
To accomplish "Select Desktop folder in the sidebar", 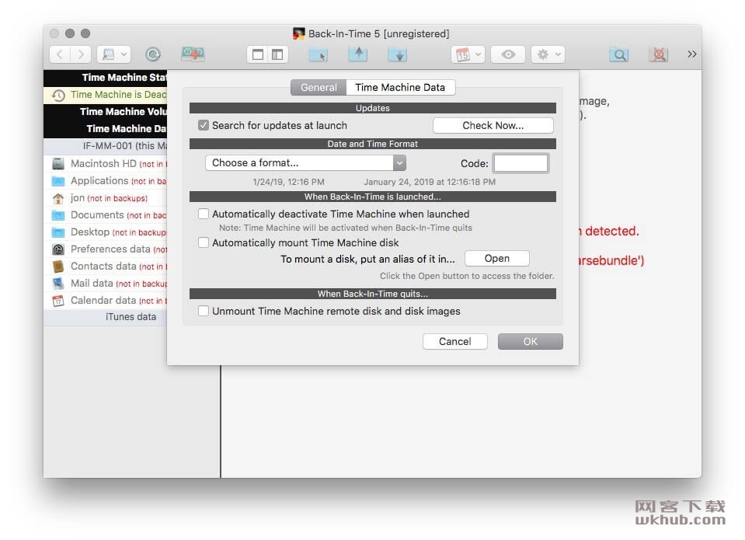I will [106, 232].
